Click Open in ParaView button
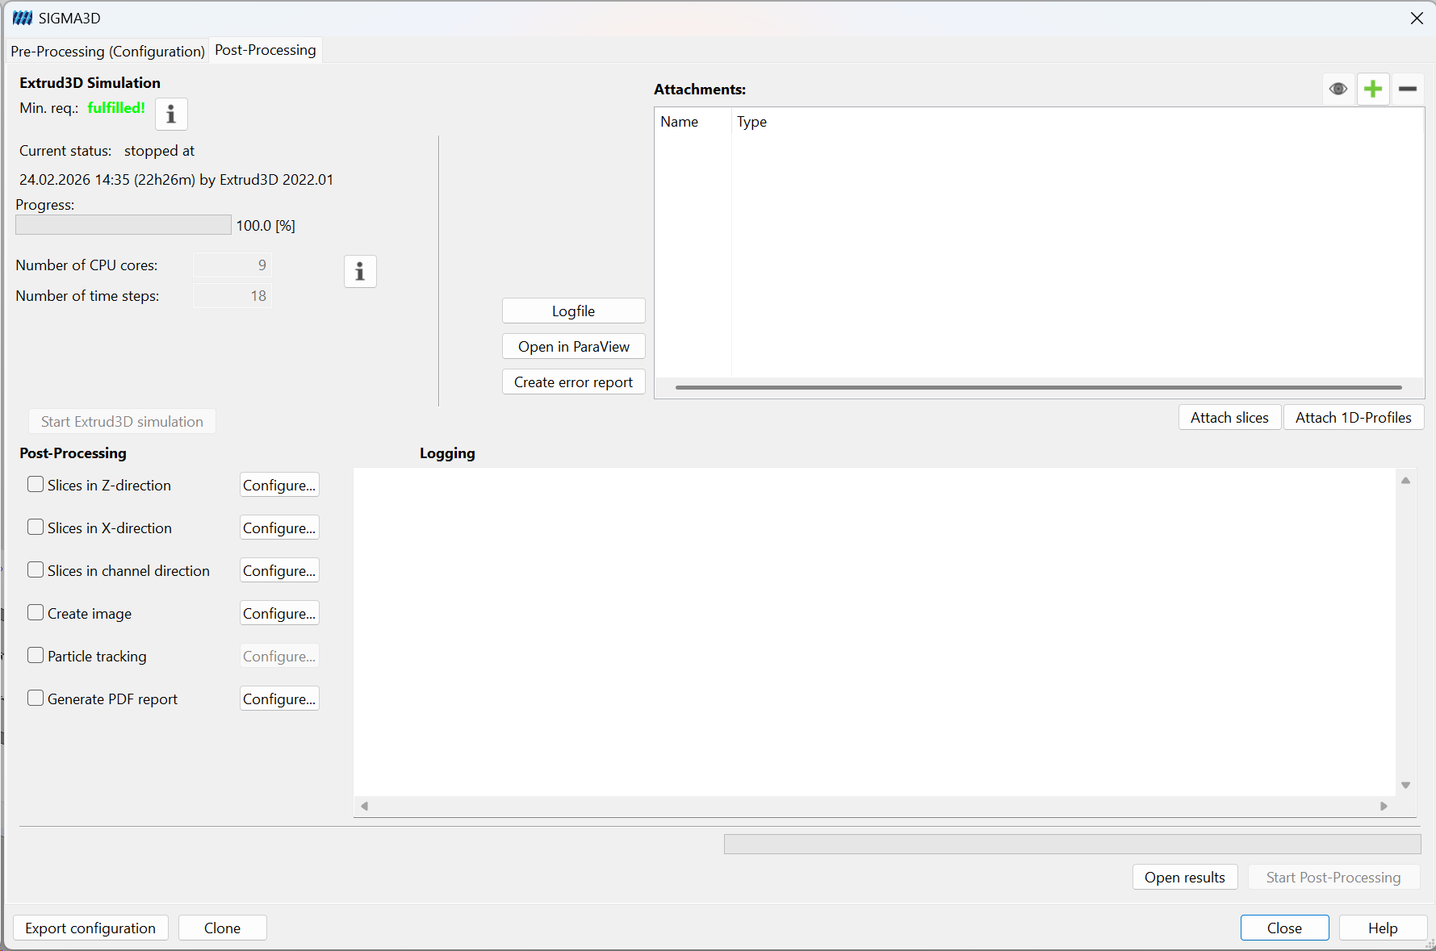 pyautogui.click(x=573, y=347)
